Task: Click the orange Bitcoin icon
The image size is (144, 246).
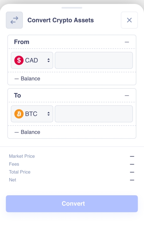Action: point(19,114)
